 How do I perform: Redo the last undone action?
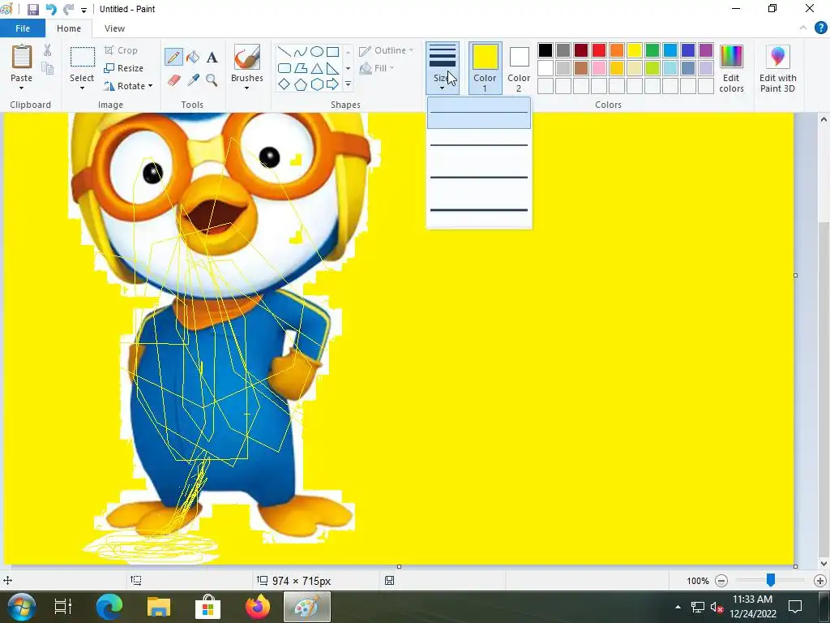click(68, 9)
